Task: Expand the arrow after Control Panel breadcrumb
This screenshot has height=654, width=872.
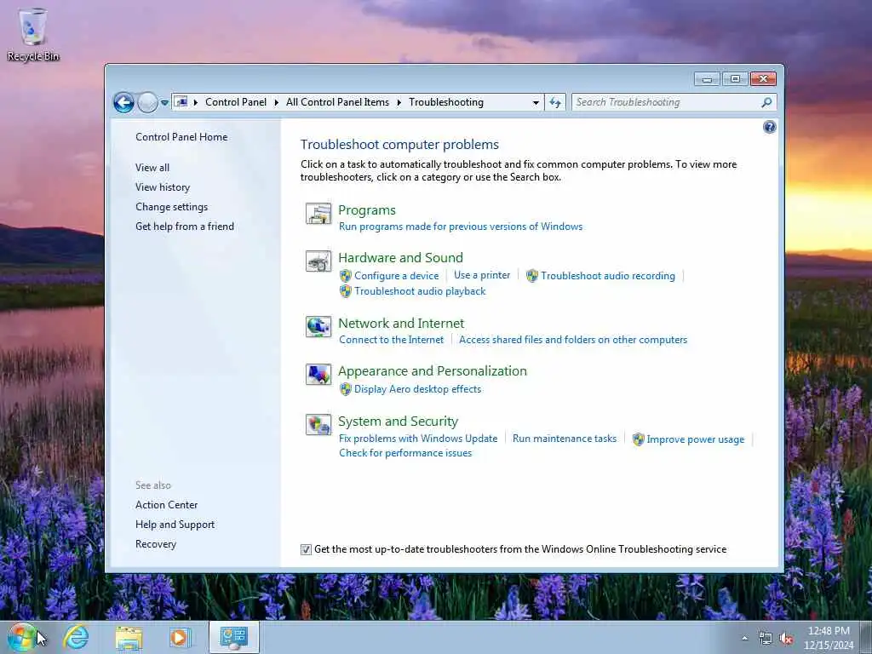Action: pyautogui.click(x=277, y=102)
